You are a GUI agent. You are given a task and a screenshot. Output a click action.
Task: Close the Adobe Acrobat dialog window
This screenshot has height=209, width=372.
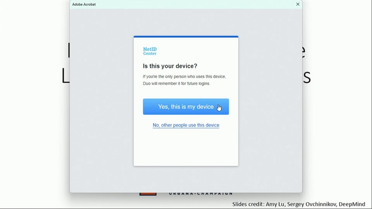[297, 4]
